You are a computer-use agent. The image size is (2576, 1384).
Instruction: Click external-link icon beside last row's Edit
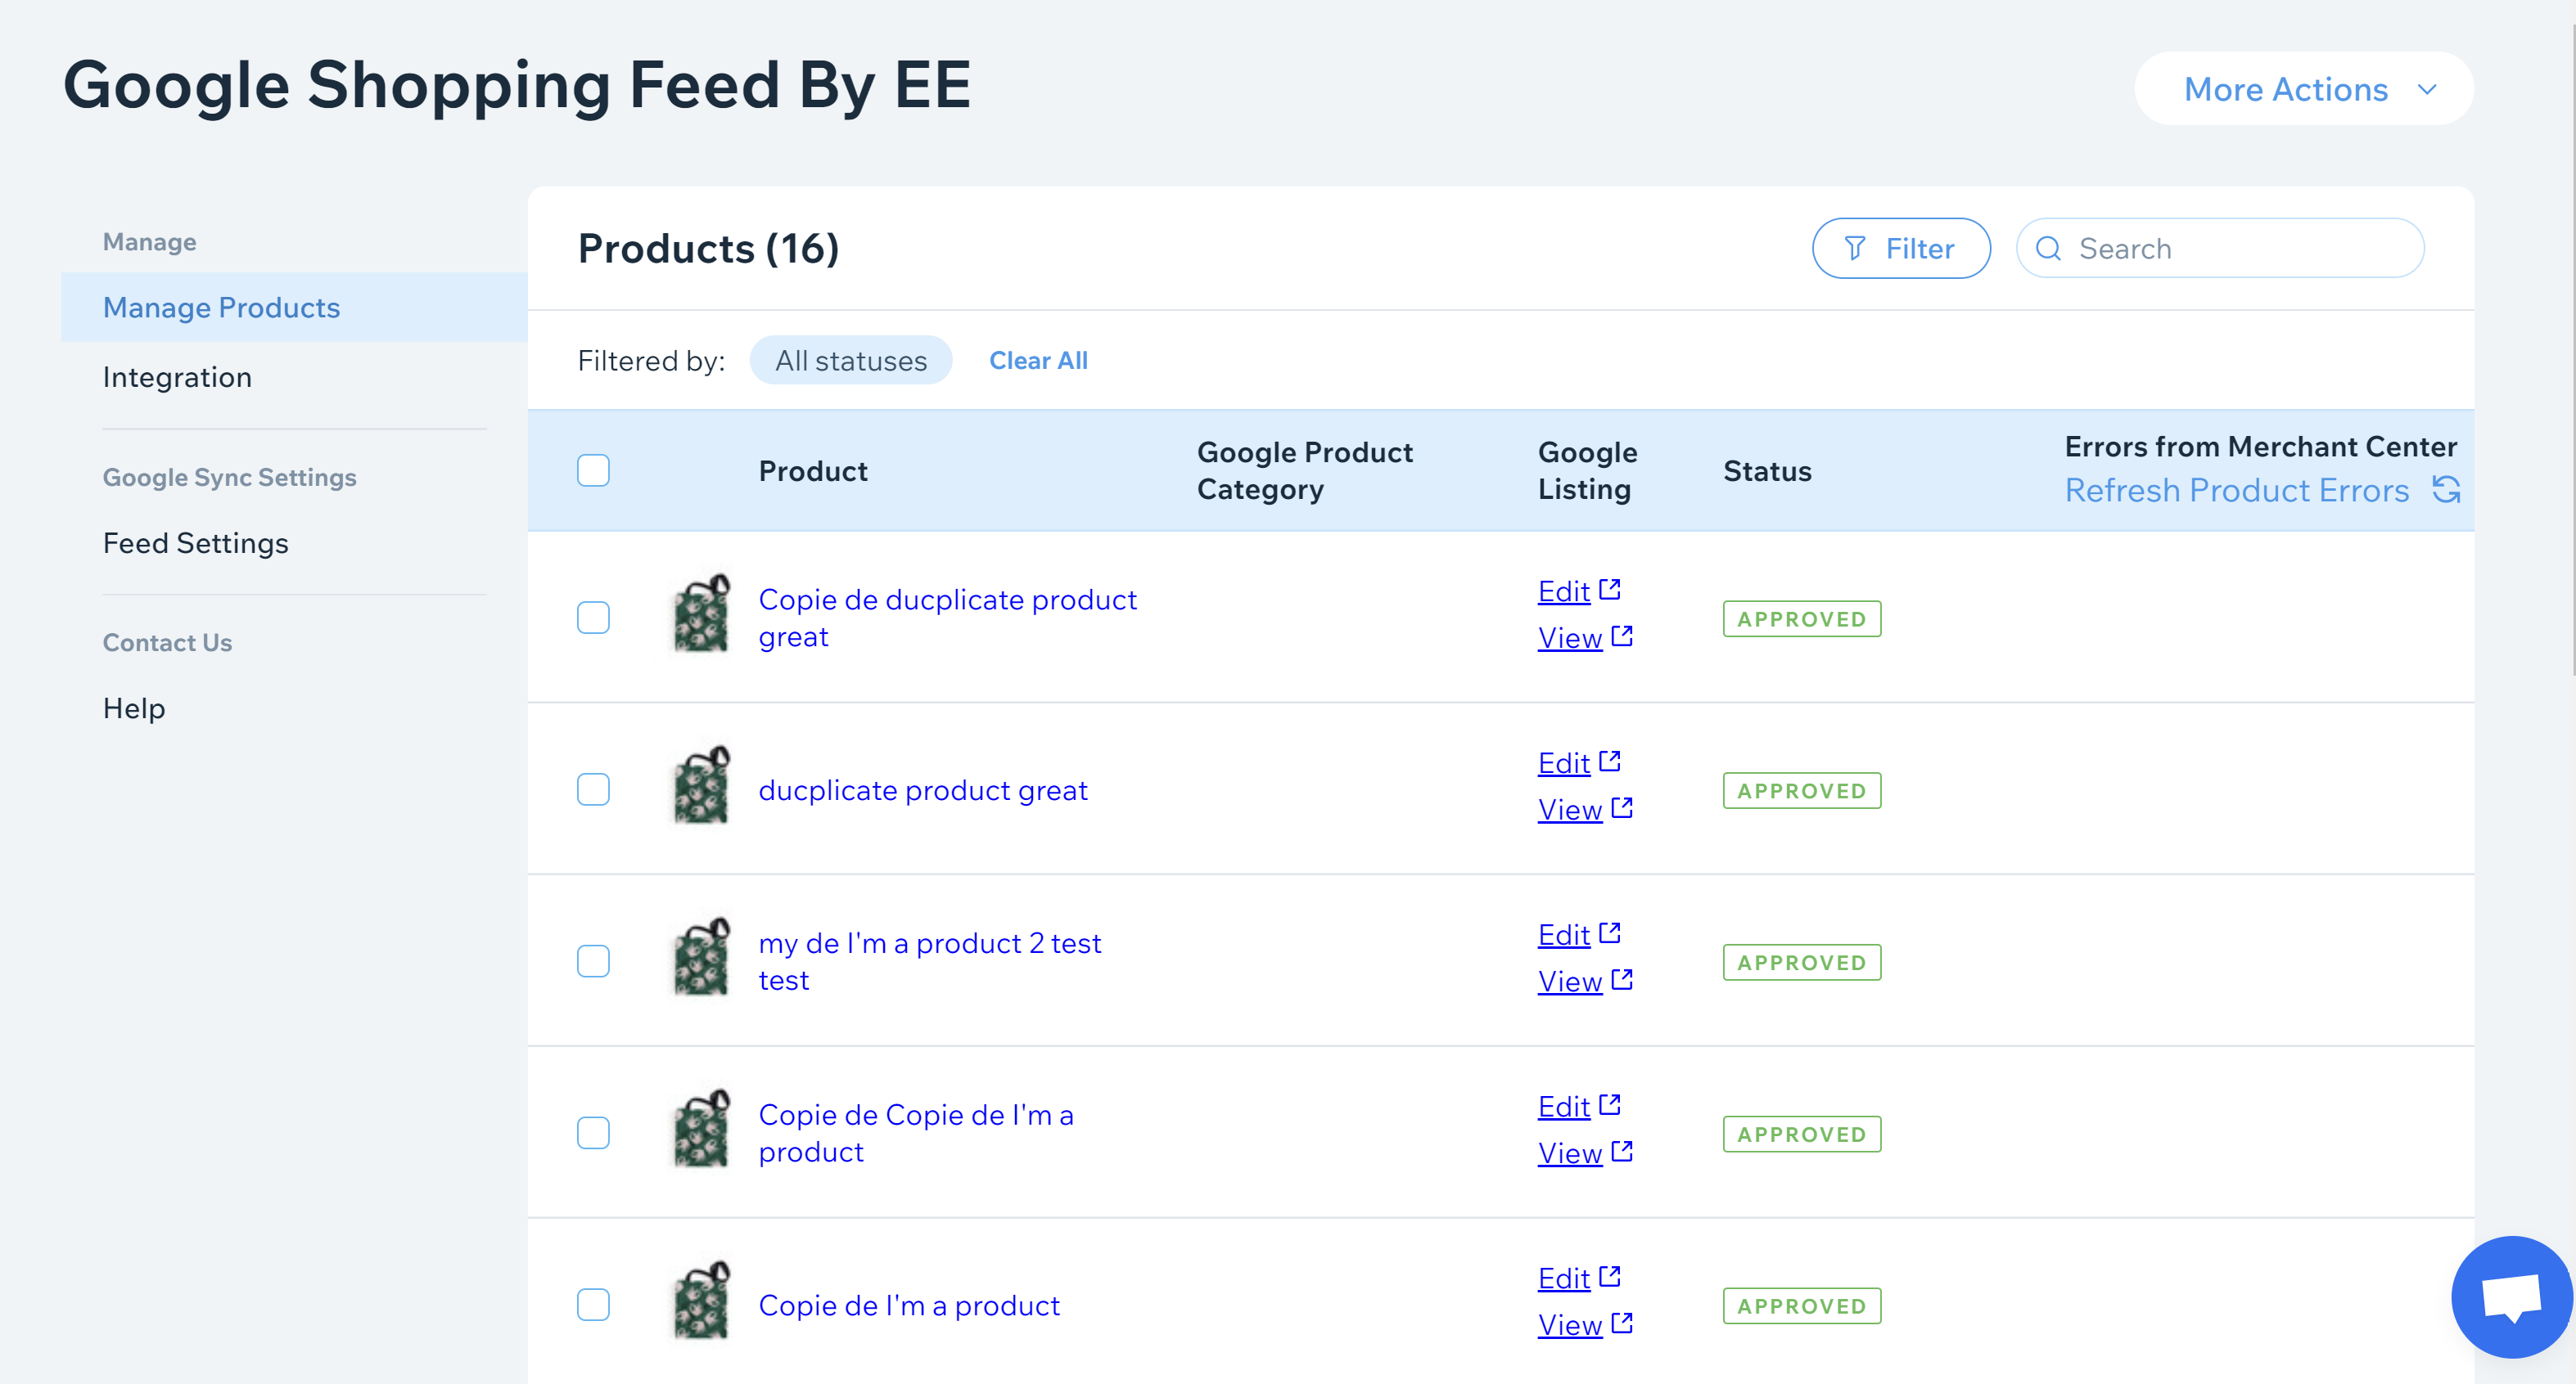point(1609,1276)
